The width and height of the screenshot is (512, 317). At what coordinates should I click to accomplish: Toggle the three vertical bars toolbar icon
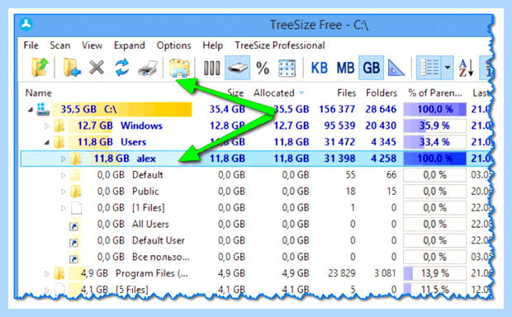click(x=211, y=69)
